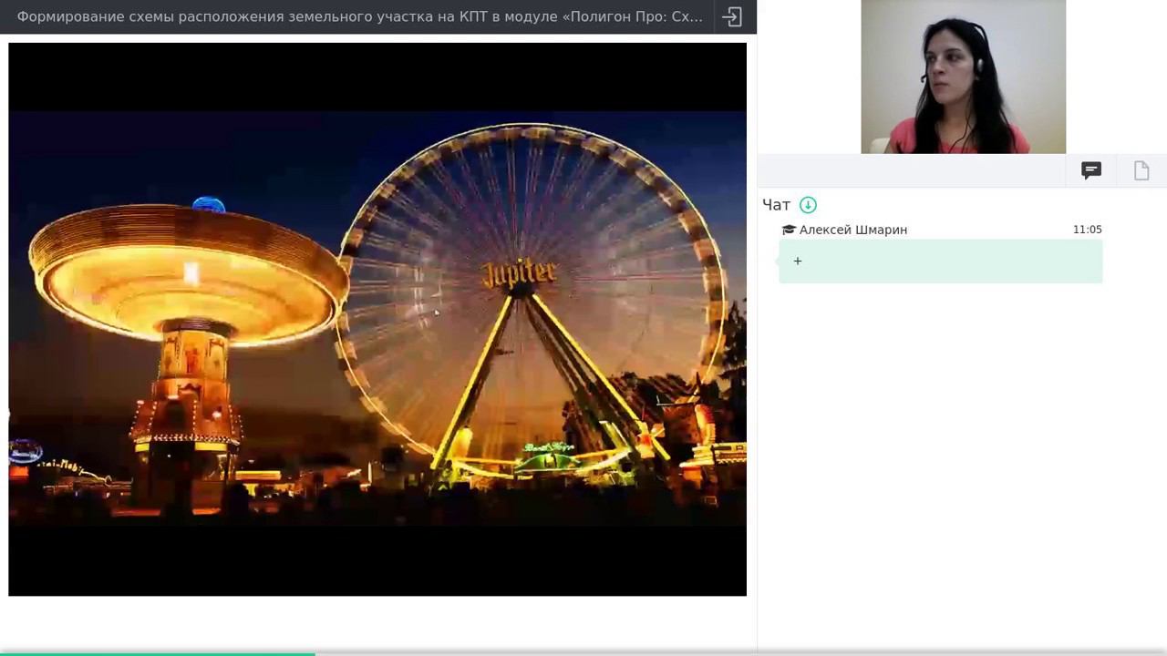Open the chat tab icon
Image resolution: width=1167 pixels, height=656 pixels.
[x=1091, y=170]
